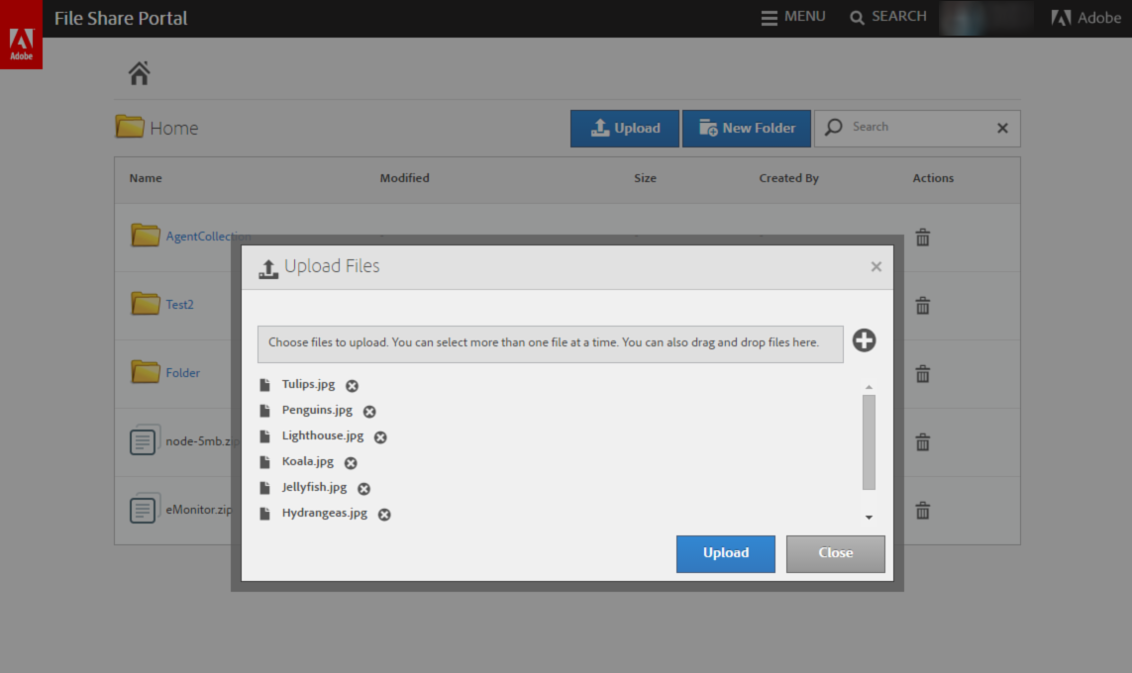Image resolution: width=1132 pixels, height=673 pixels.
Task: Open SEARCH in the top bar
Action: pyautogui.click(x=888, y=17)
